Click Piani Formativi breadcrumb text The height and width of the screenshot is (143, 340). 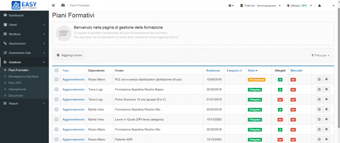tap(80, 5)
